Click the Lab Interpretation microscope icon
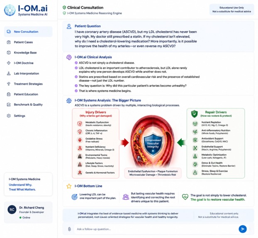Viewport: 258px width, 238px height. 9,74
